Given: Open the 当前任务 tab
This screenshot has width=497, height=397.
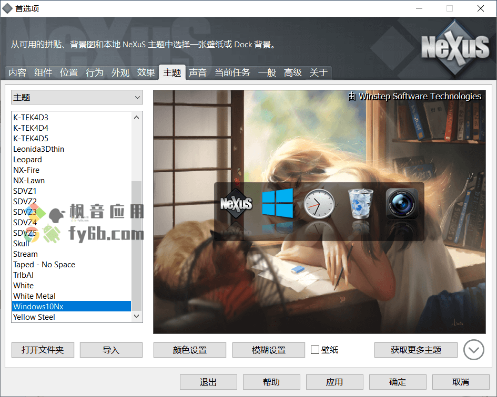Looking at the screenshot, I should tap(232, 72).
